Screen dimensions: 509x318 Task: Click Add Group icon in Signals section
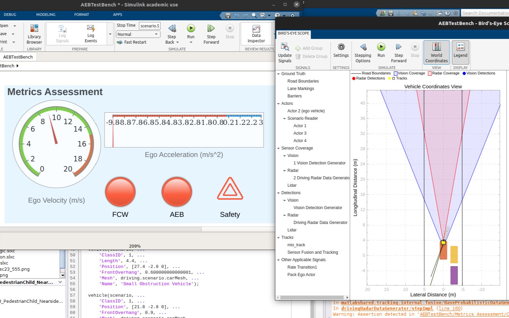(x=298, y=48)
